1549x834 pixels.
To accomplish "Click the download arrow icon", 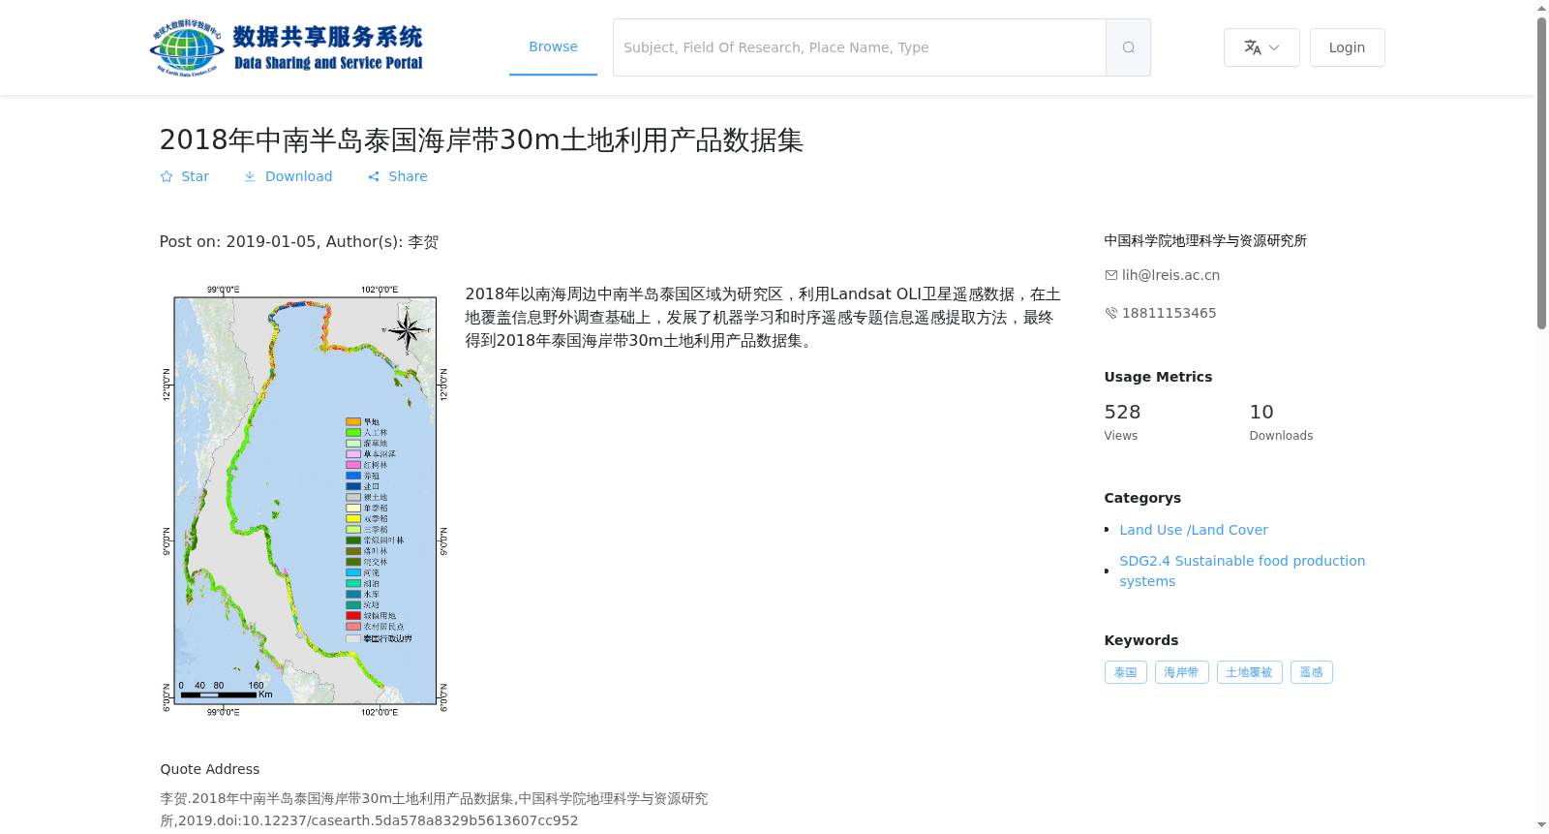I will pyautogui.click(x=250, y=176).
